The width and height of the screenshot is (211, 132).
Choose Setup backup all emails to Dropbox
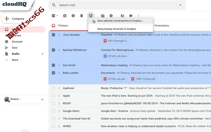[x=121, y=29]
